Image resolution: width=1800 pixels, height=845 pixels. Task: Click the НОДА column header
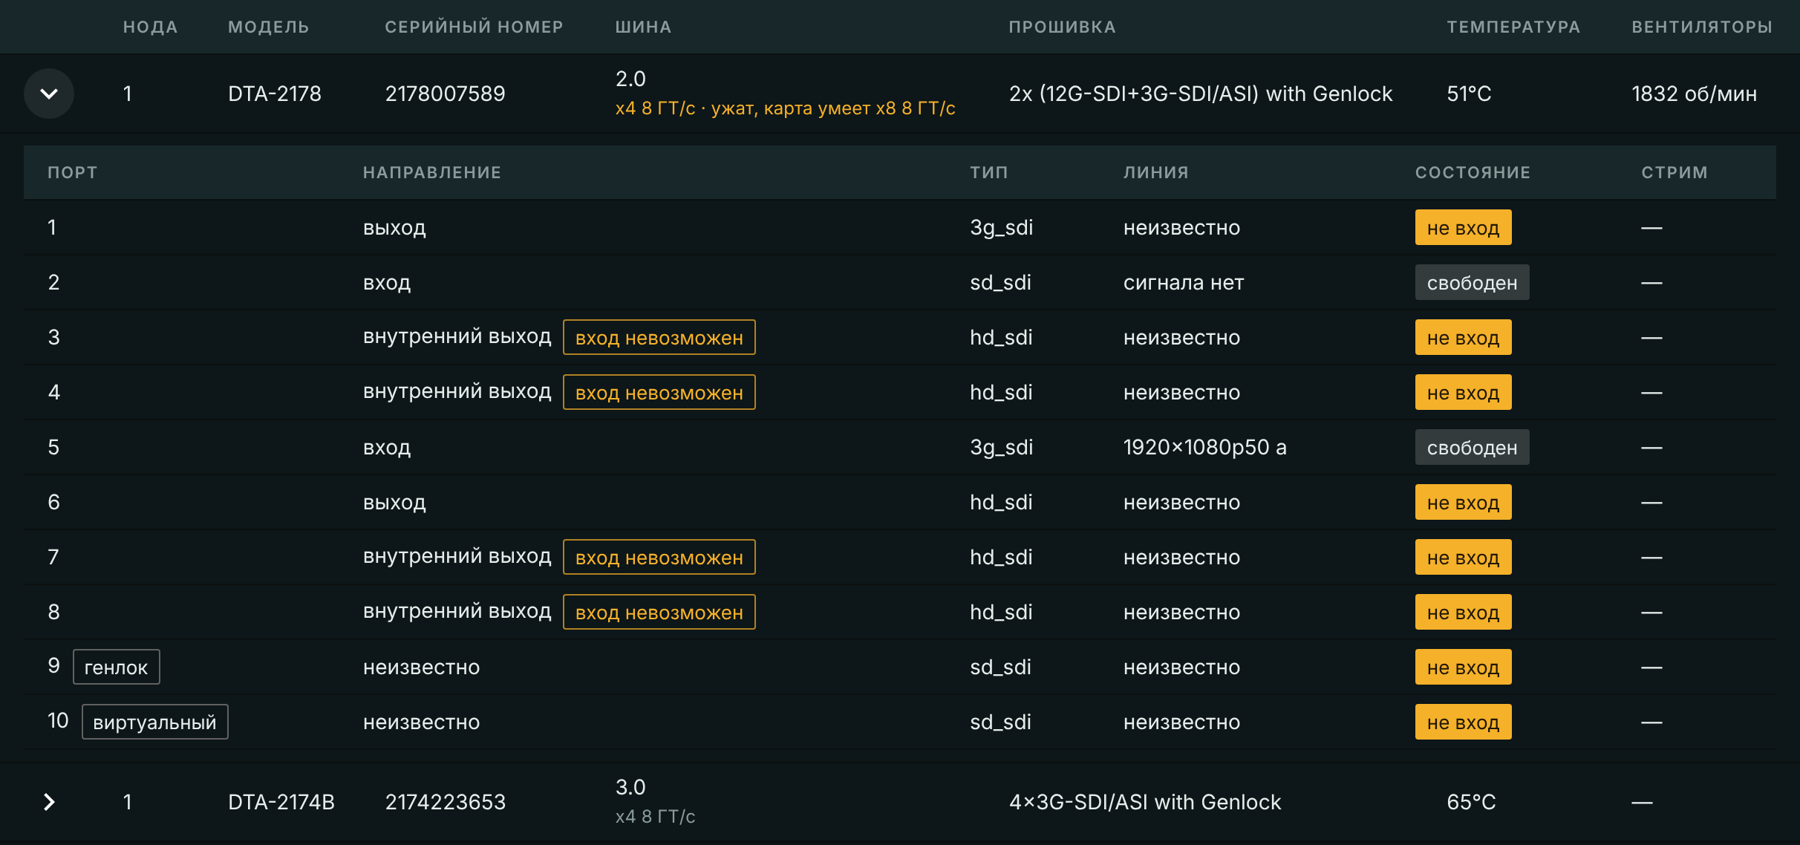[150, 27]
